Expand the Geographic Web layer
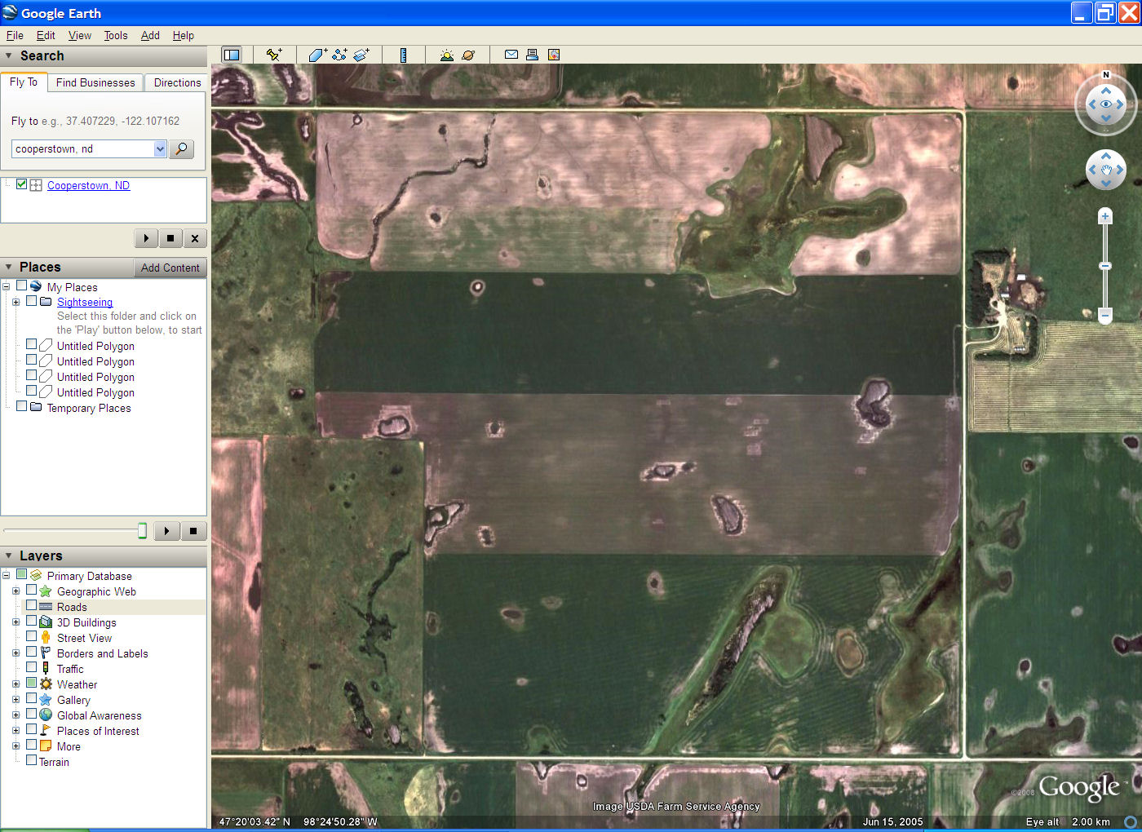The image size is (1142, 832). 15,591
